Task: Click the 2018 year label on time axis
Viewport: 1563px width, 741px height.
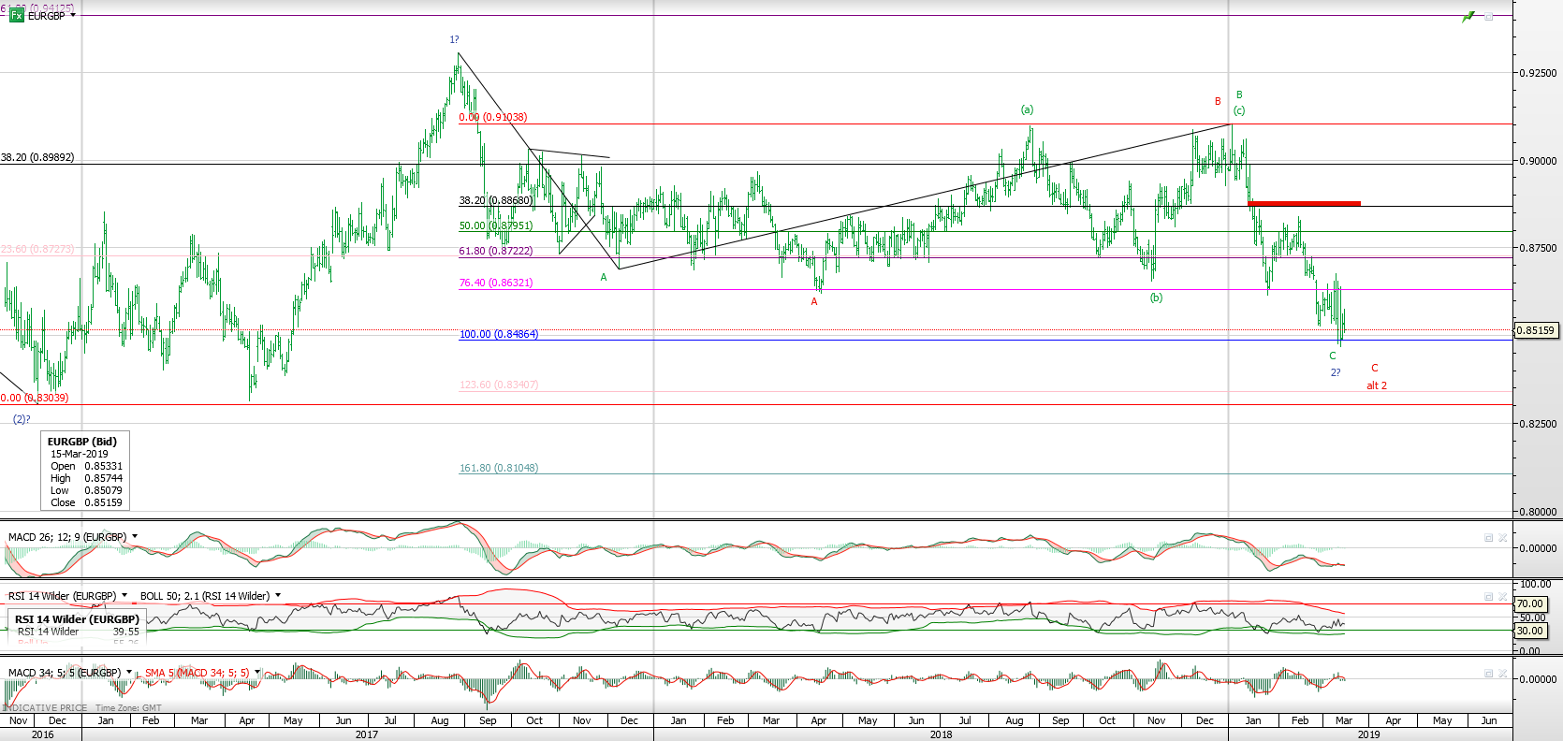Action: coord(941,734)
